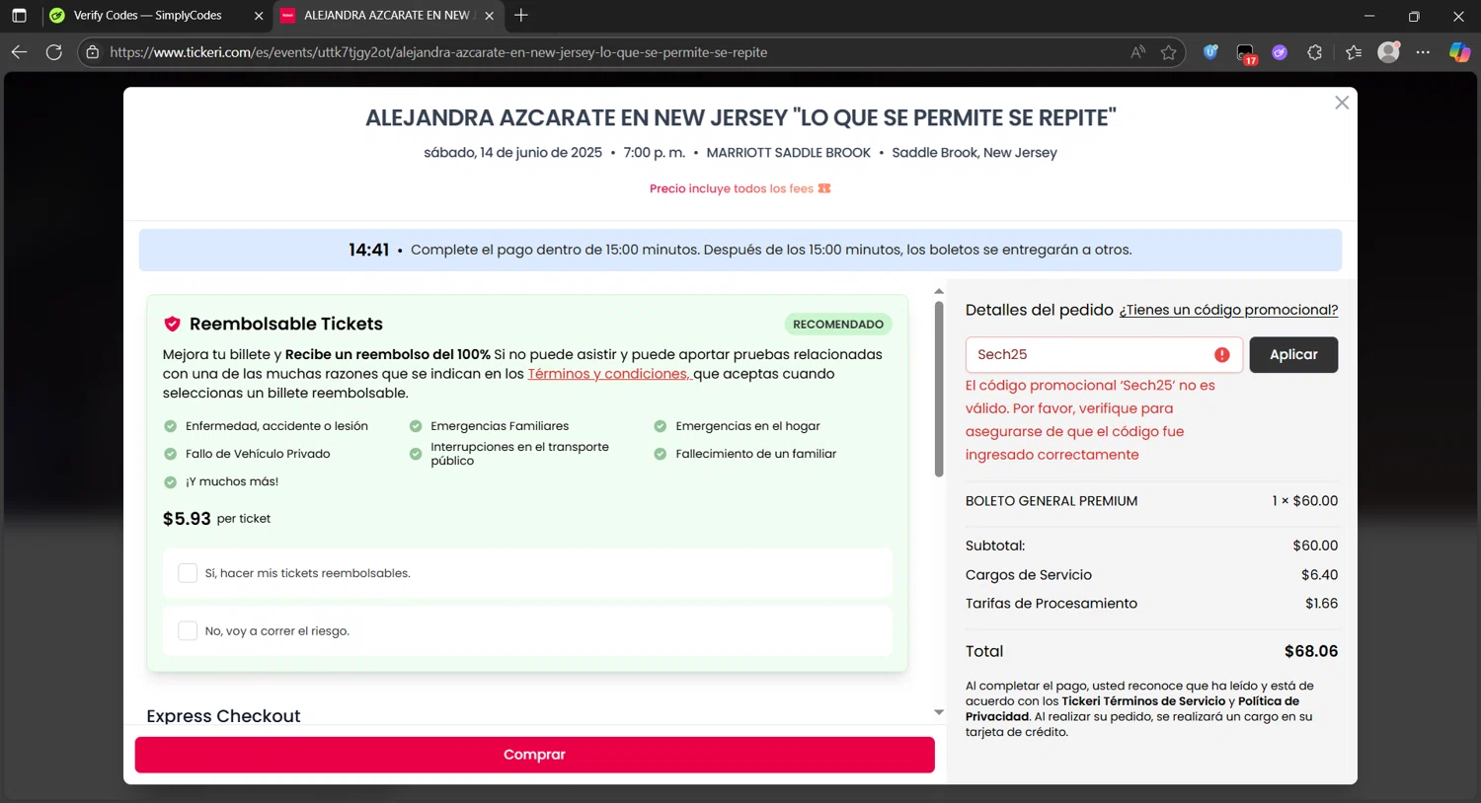Screen dimensions: 1481x803
Task: Click red error icon in promo code field
Action: tap(1222, 355)
